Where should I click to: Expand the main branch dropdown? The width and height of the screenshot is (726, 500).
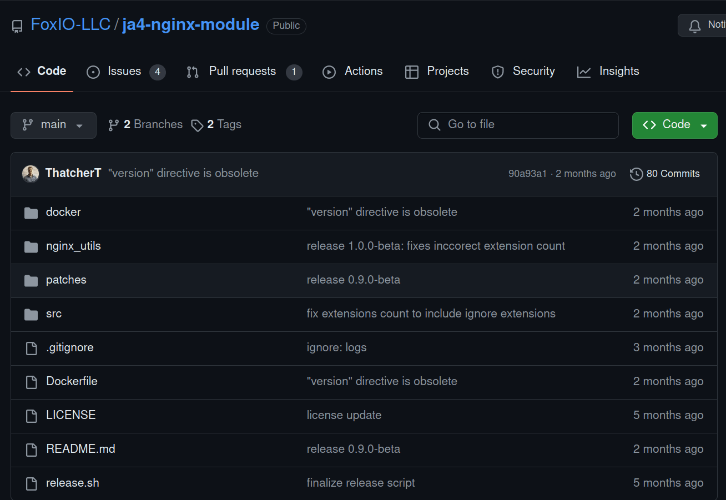(53, 125)
